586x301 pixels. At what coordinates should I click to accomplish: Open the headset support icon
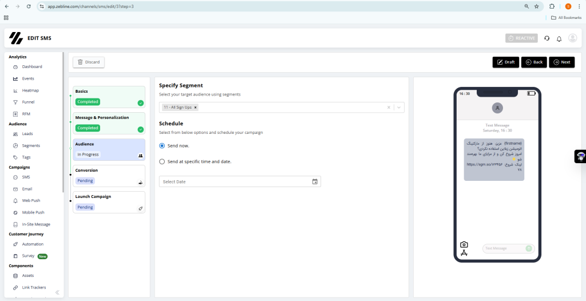[547, 38]
